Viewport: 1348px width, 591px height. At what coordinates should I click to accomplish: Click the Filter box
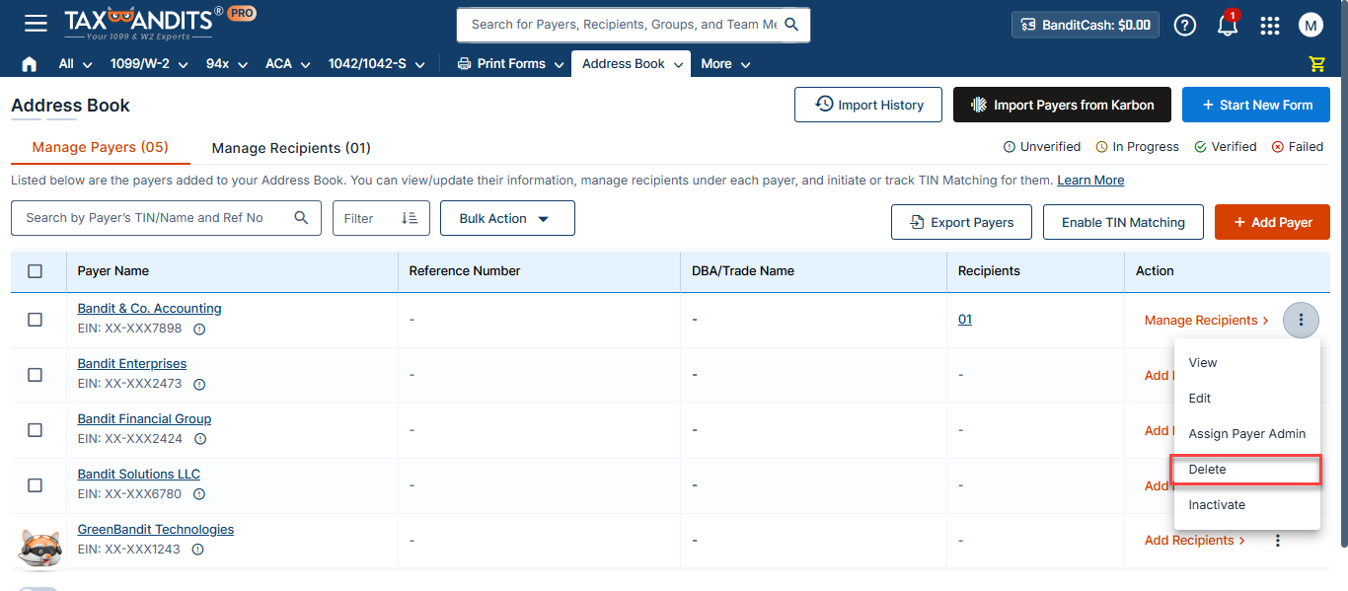(x=381, y=218)
